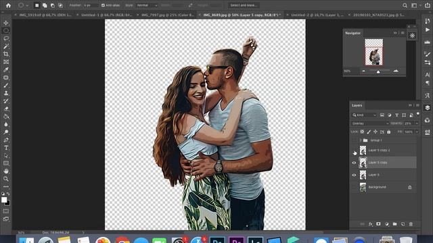Open the Opacity value dropdown arrow

(417, 124)
